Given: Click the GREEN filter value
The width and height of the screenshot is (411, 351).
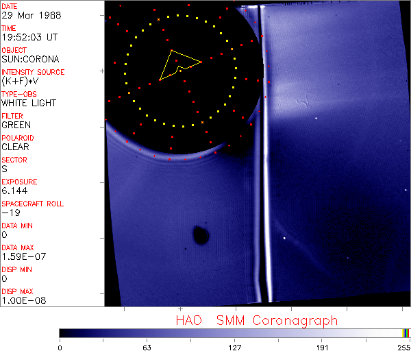Looking at the screenshot, I should click(x=16, y=125).
